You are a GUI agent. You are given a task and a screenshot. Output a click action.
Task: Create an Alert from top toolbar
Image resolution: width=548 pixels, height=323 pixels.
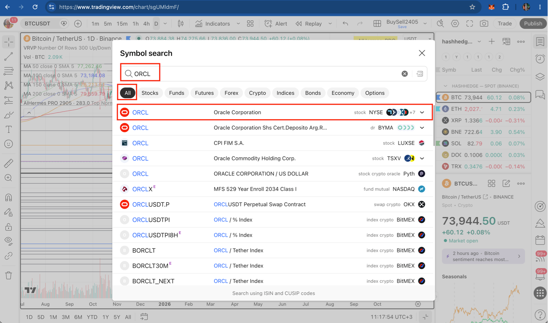276,24
